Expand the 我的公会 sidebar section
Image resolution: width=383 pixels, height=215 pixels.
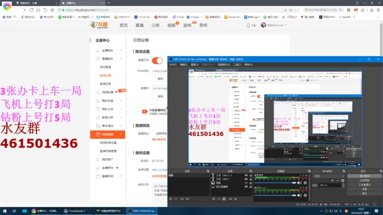coord(121,109)
